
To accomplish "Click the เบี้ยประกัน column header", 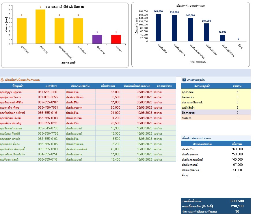I will (x=108, y=86).
